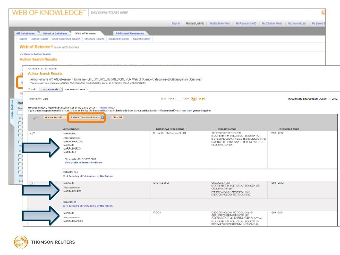Screen dimensions: 340x255
Task: Click organization IRCCS
Action: pyautogui.click(x=157, y=212)
